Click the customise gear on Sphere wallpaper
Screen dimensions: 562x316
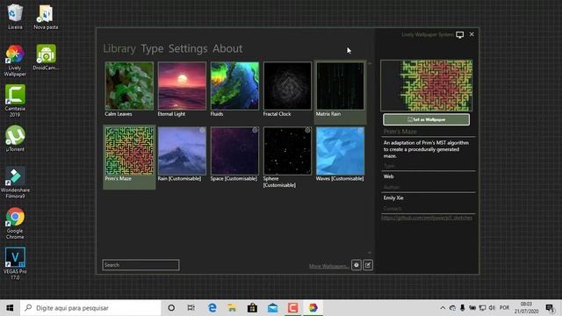tap(307, 131)
